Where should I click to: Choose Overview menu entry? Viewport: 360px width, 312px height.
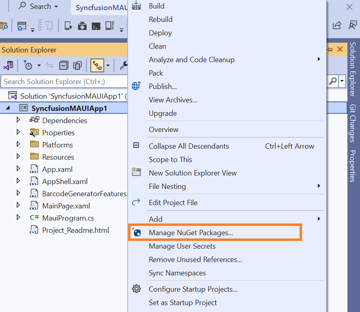[x=227, y=130]
